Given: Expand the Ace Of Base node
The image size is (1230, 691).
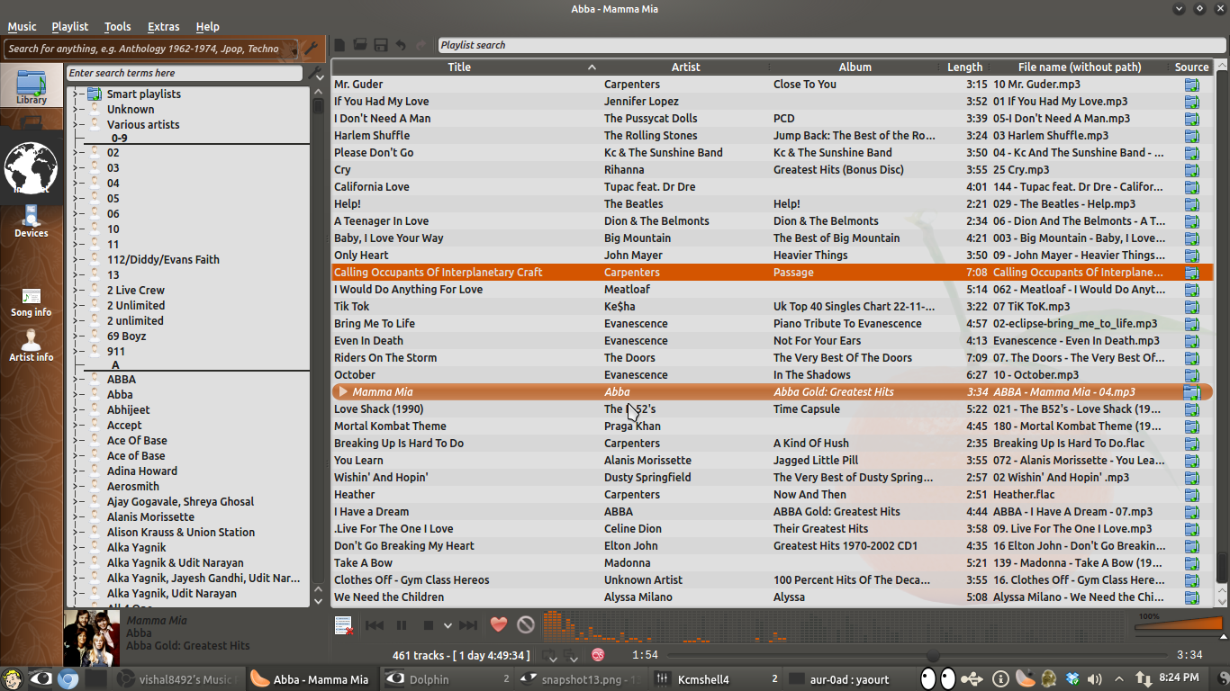Looking at the screenshot, I should point(76,441).
